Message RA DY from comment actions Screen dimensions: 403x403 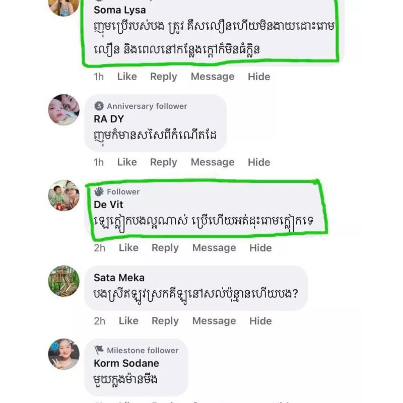tap(213, 162)
